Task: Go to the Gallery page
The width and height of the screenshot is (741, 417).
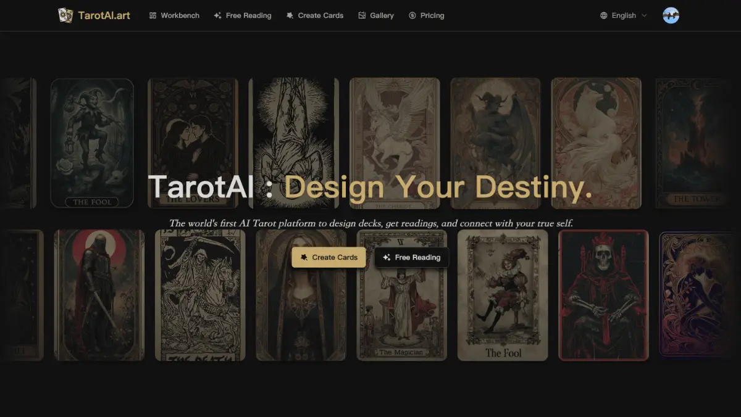Action: pos(382,15)
